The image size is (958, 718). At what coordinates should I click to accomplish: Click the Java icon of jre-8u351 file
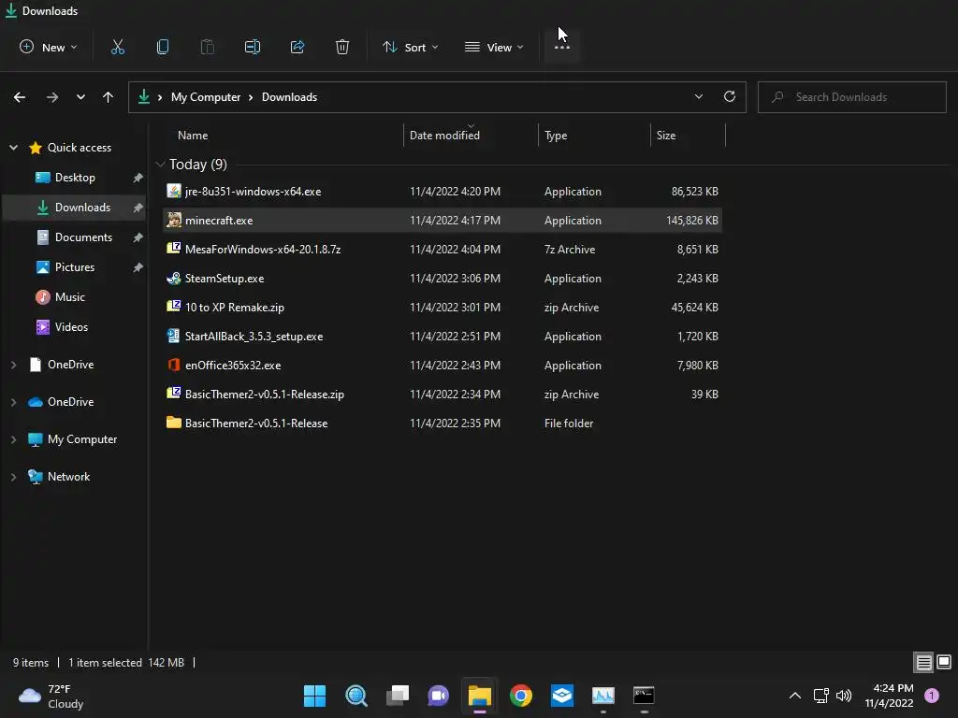click(x=173, y=191)
